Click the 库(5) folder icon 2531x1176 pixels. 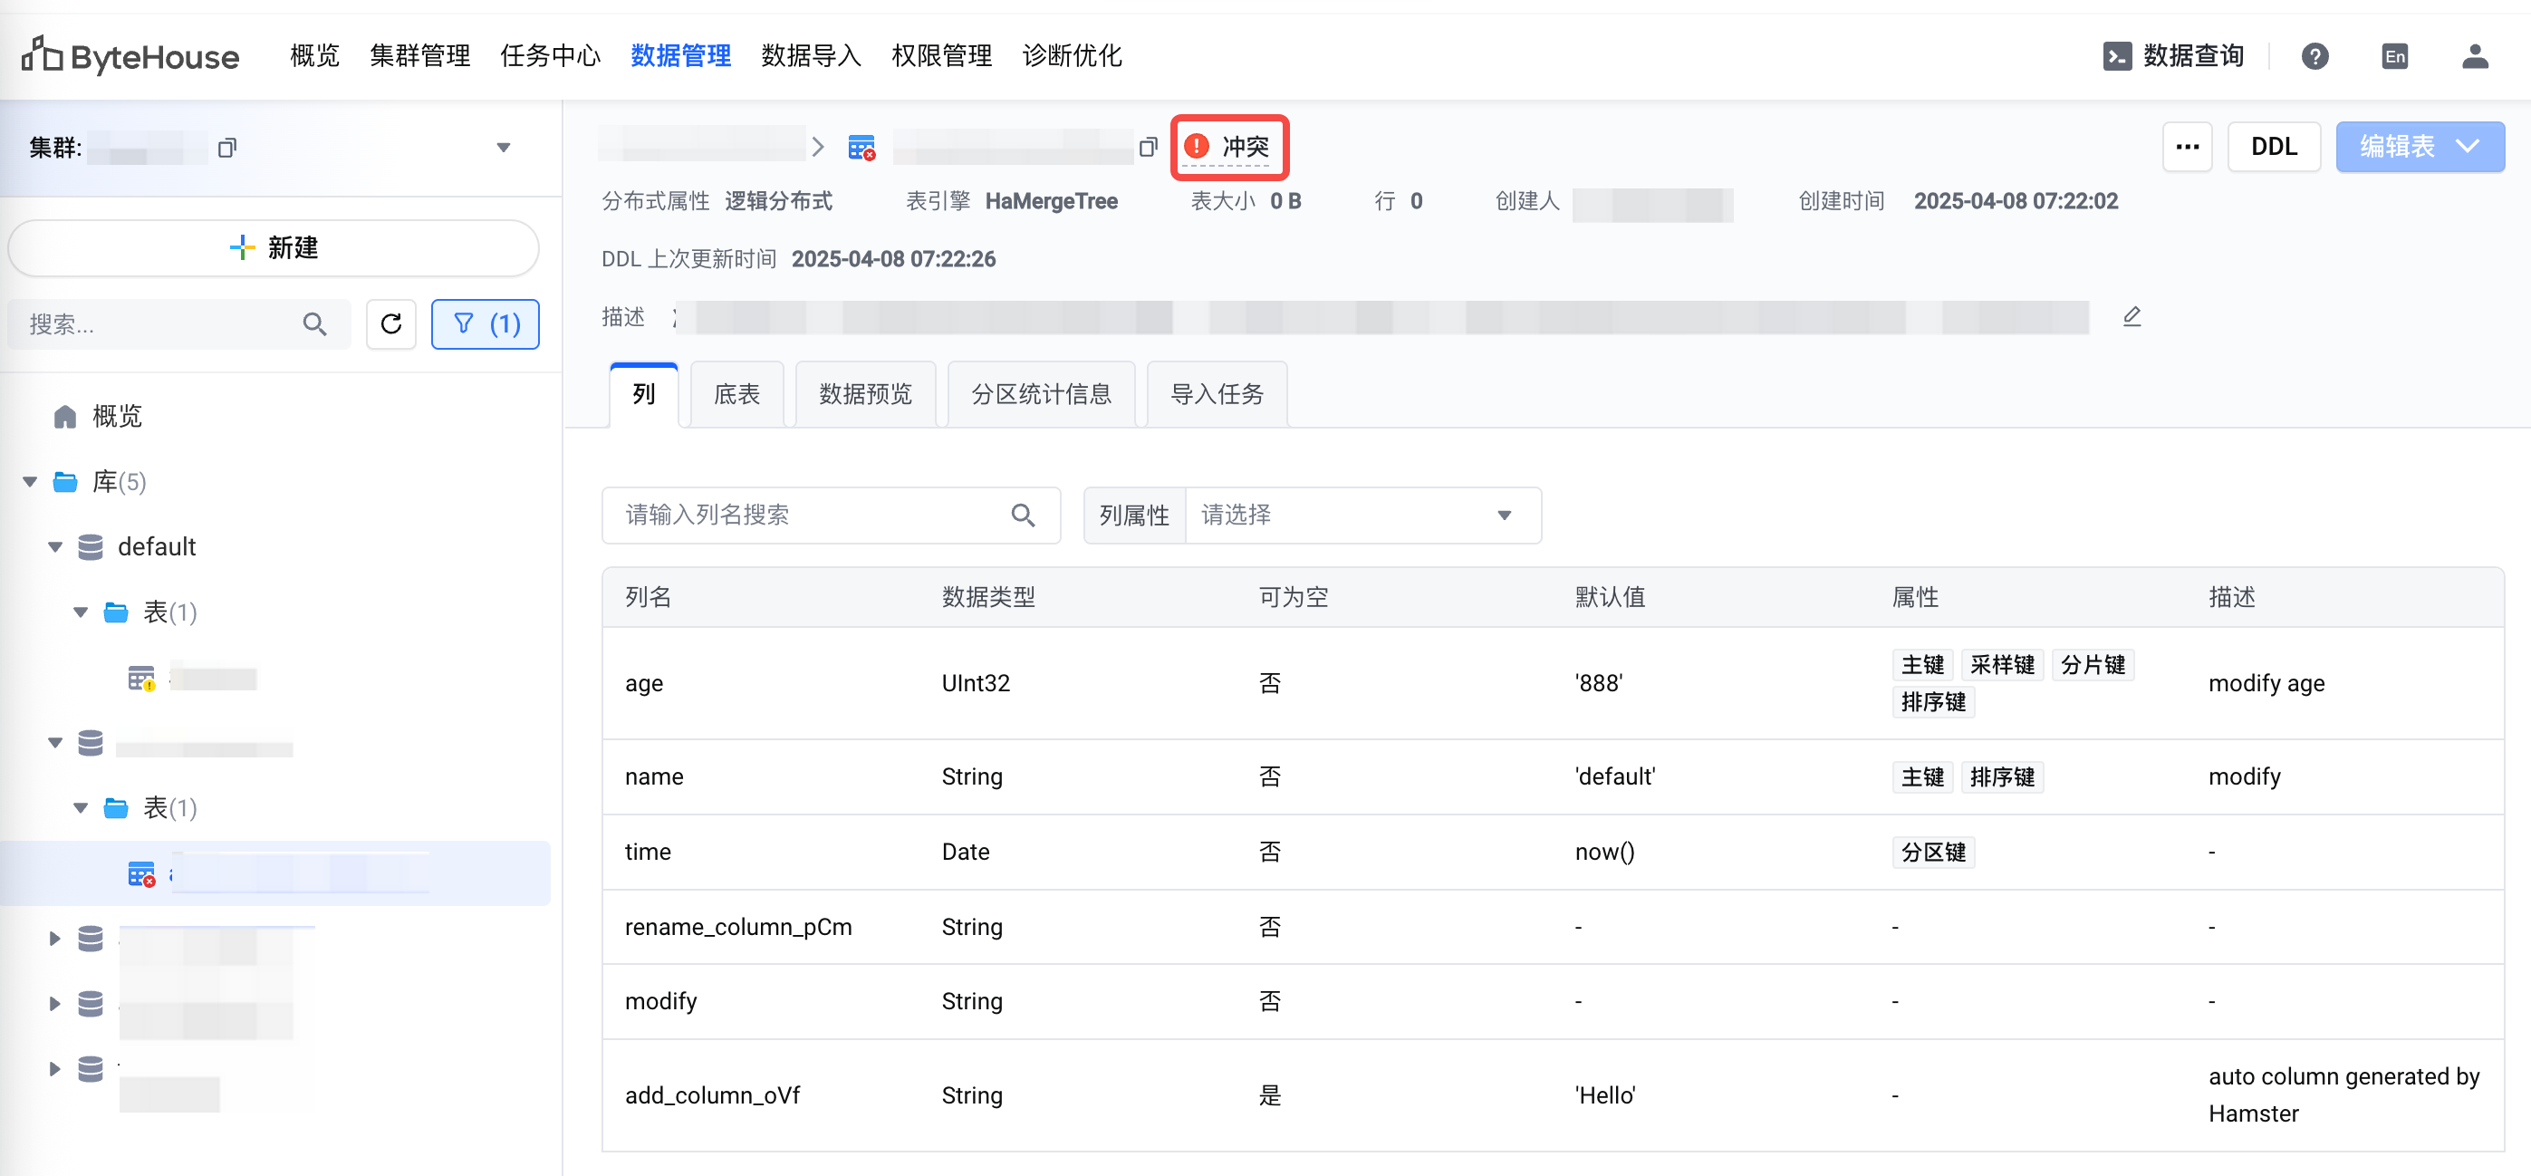click(x=66, y=481)
